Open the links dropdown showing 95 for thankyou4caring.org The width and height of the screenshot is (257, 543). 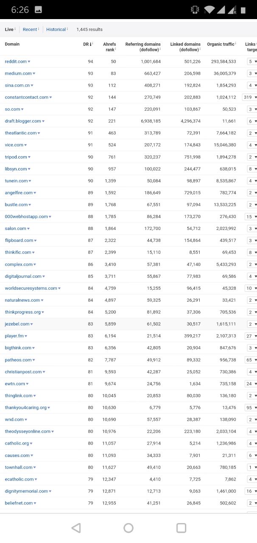tap(252, 408)
